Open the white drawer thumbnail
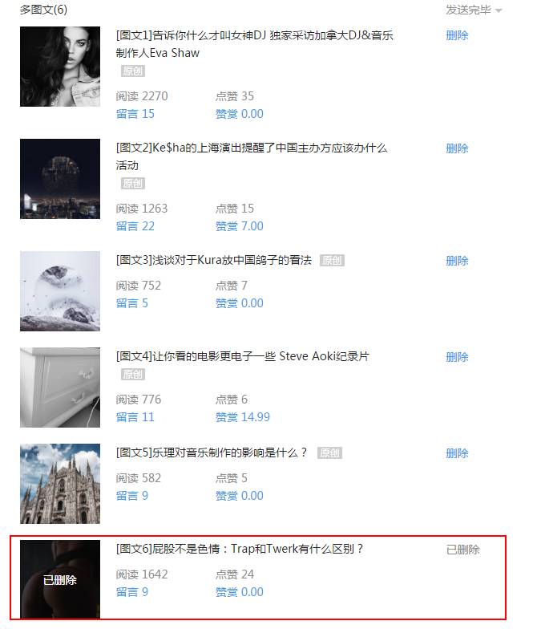The image size is (537, 629). (60, 388)
